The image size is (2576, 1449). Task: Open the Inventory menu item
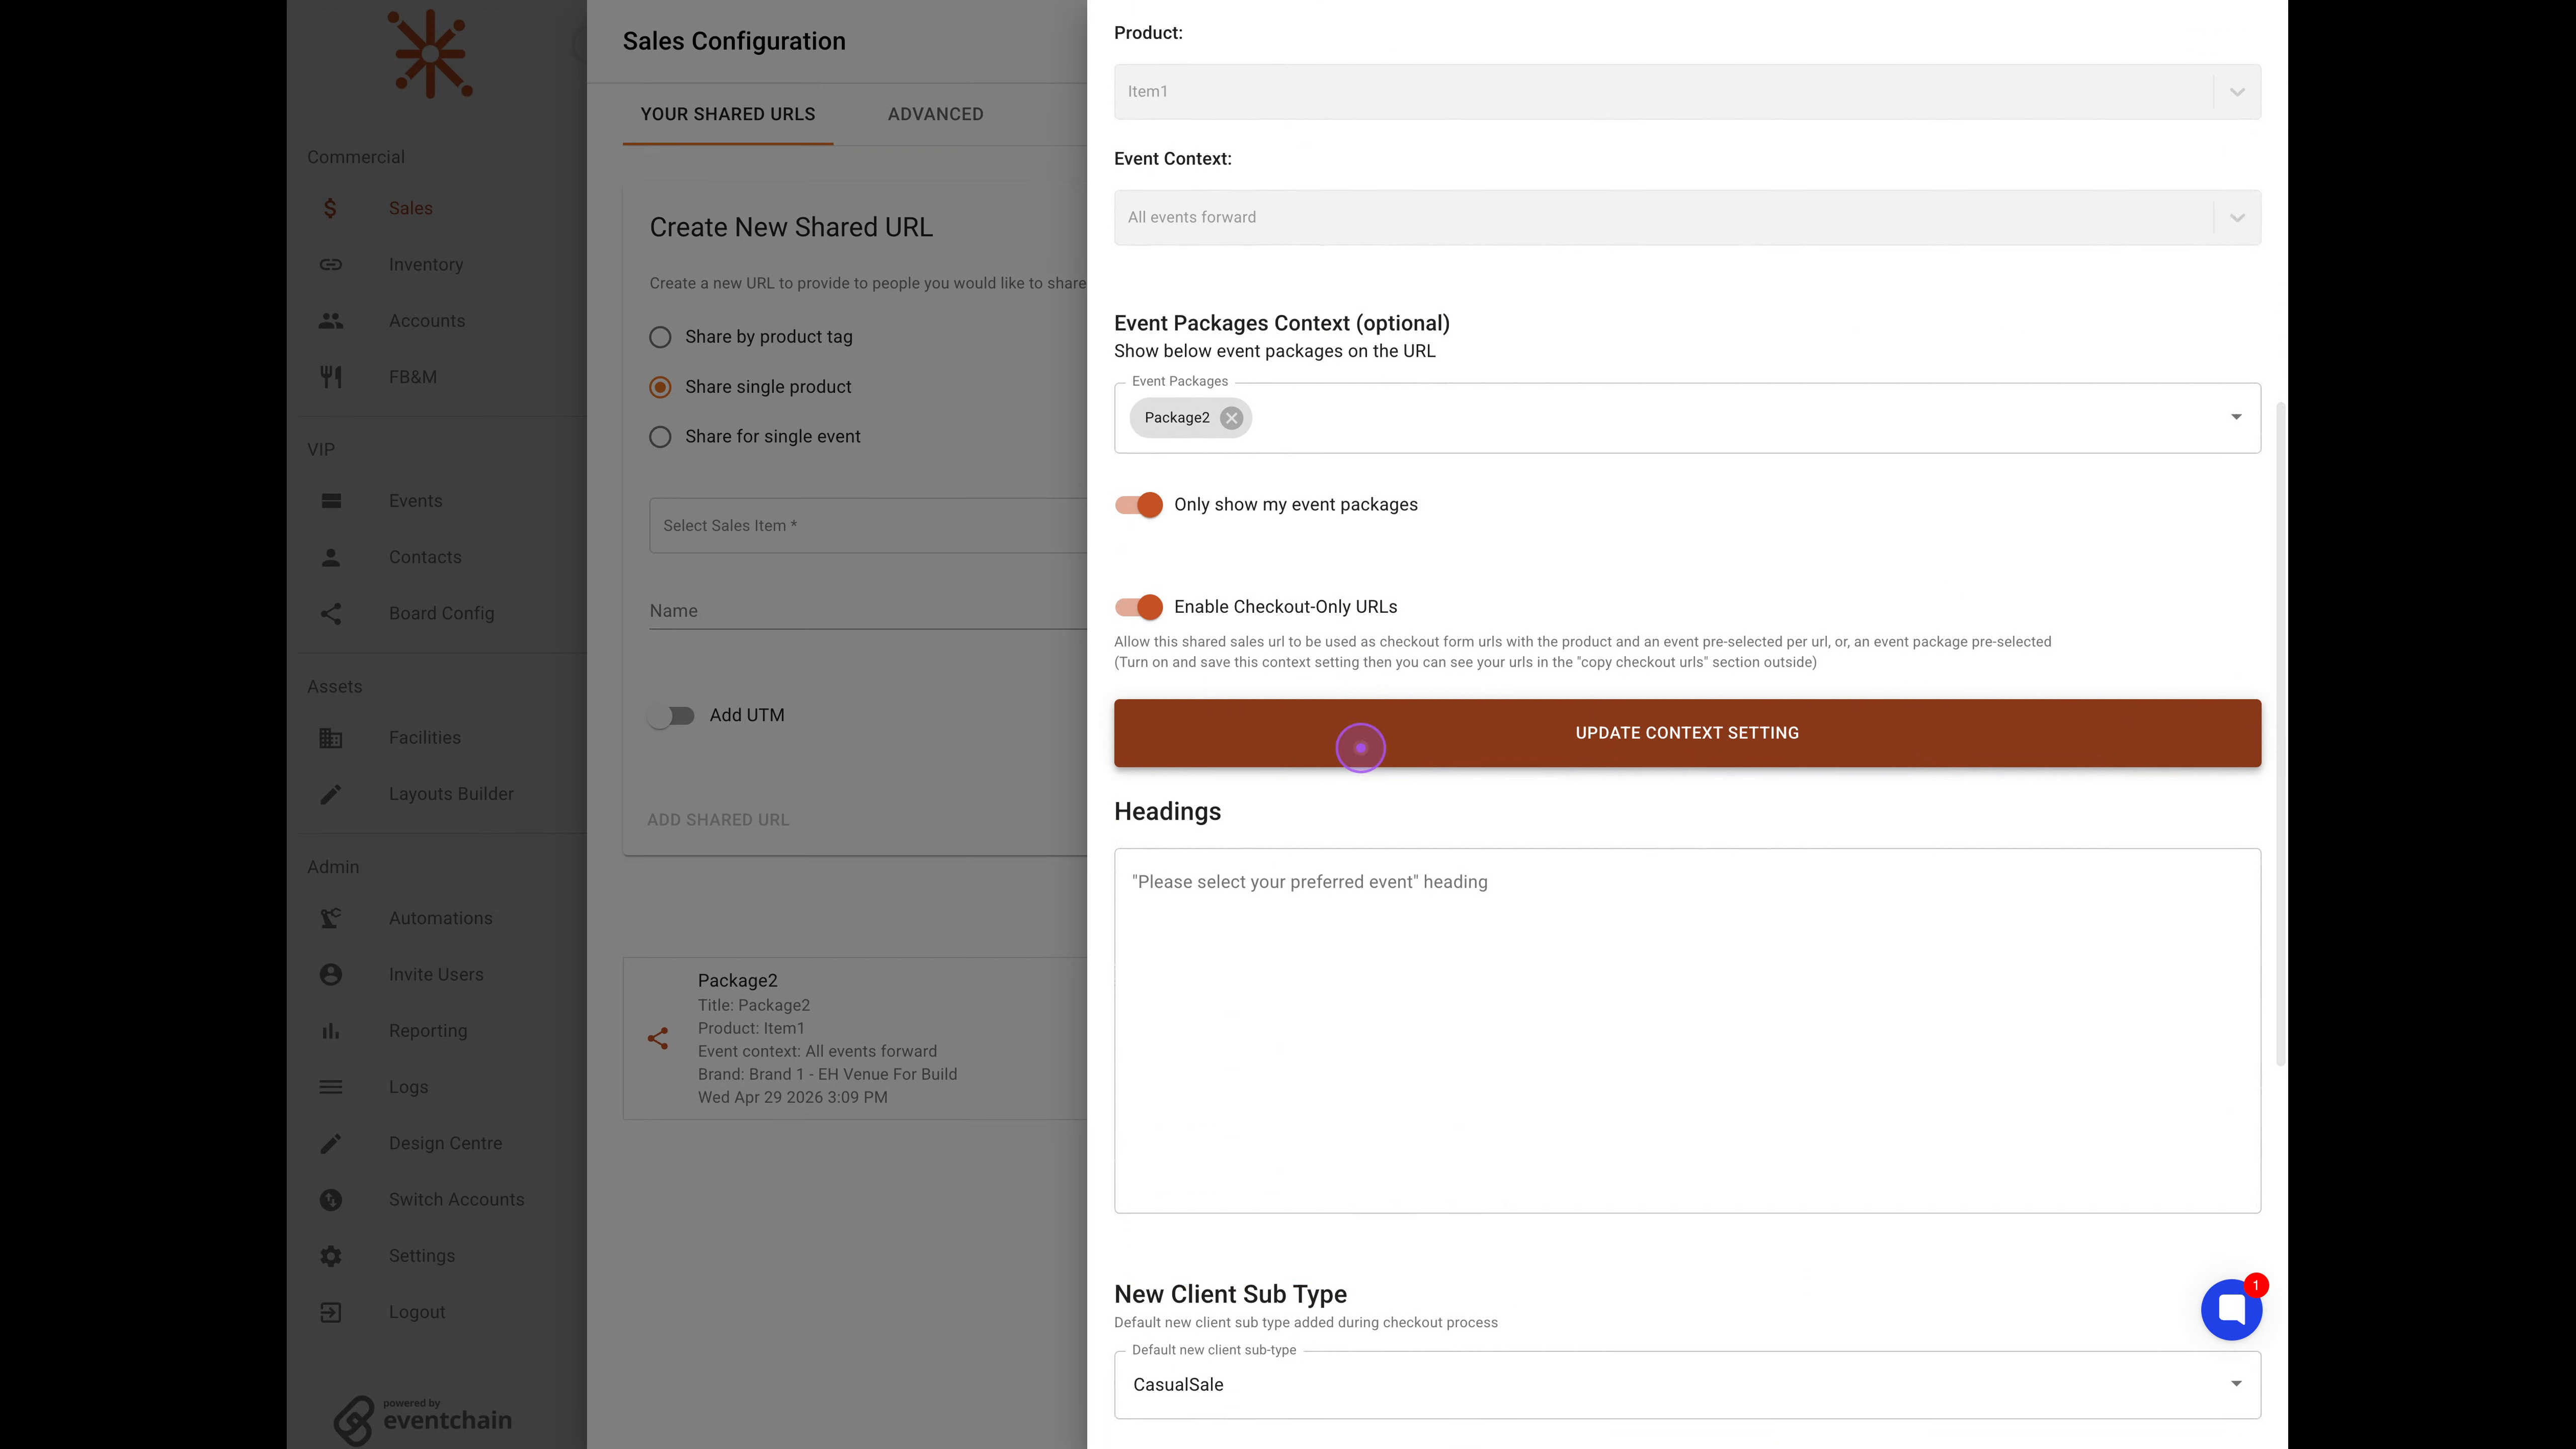(x=426, y=265)
